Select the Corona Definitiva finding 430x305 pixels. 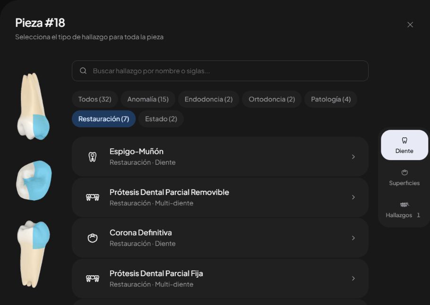pyautogui.click(x=220, y=238)
